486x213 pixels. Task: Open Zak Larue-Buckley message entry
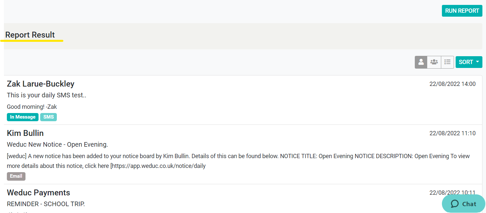point(40,84)
